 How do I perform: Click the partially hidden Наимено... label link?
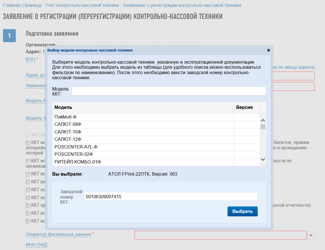[x=36, y=85]
